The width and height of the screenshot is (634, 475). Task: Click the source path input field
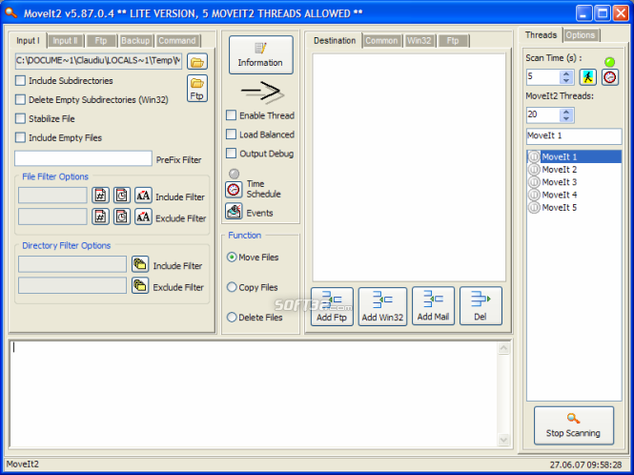click(98, 61)
